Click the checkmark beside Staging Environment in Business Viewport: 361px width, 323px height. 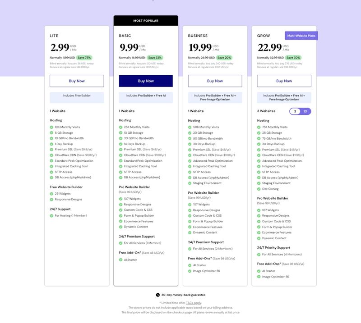(x=189, y=184)
